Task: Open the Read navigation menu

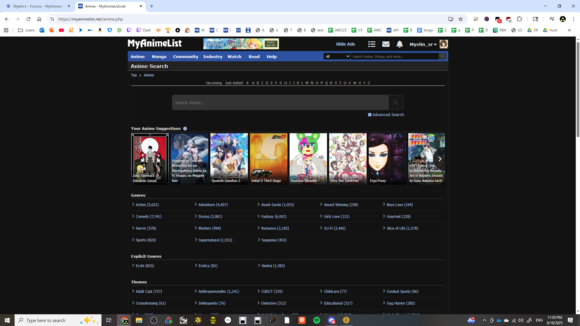Action: pos(254,56)
